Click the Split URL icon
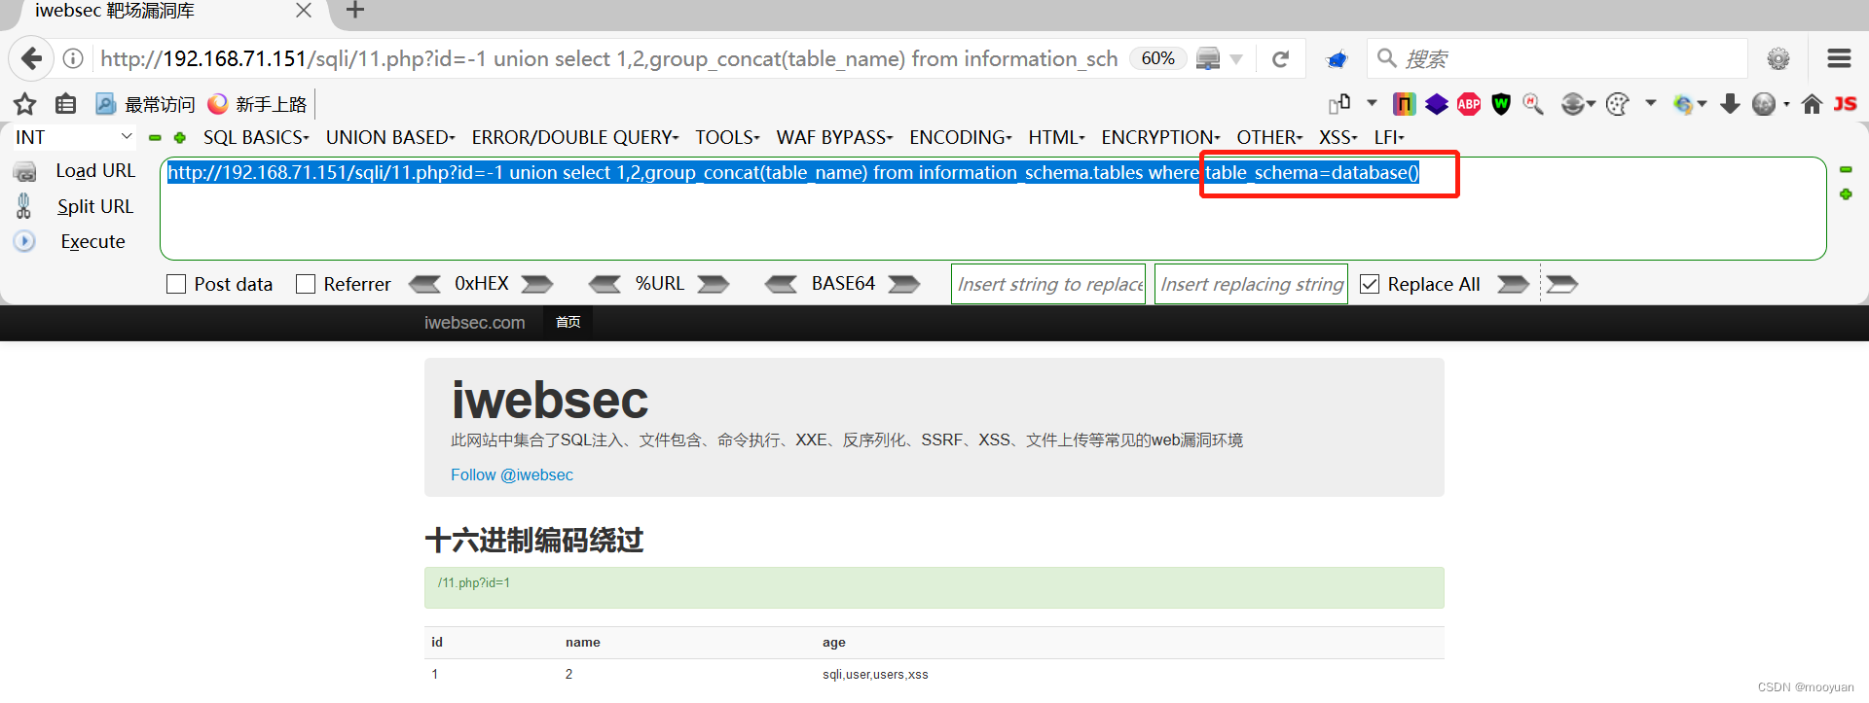This screenshot has height=703, width=1869. coord(24,206)
